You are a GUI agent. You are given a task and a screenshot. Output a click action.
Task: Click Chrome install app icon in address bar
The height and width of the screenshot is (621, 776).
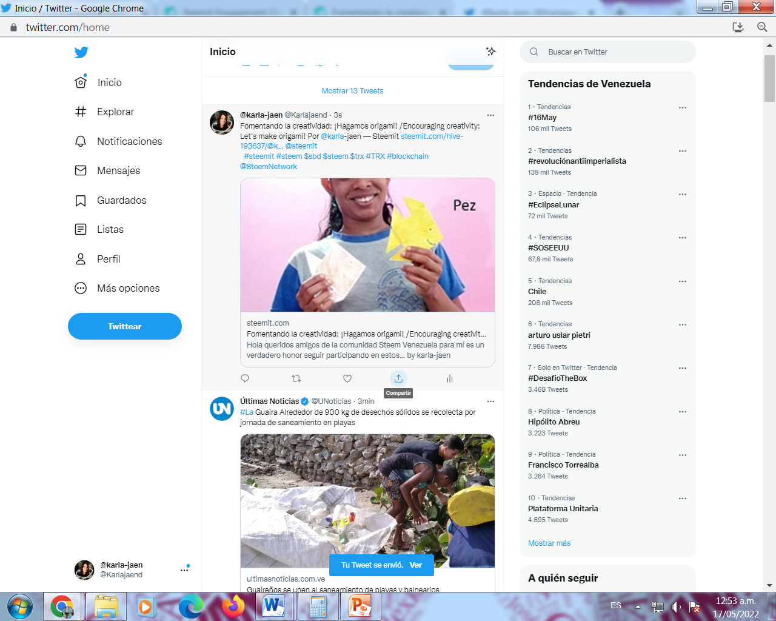738,27
